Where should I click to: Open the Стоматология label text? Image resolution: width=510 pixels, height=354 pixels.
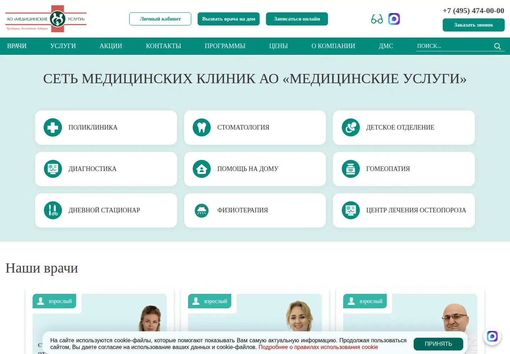coord(243,127)
